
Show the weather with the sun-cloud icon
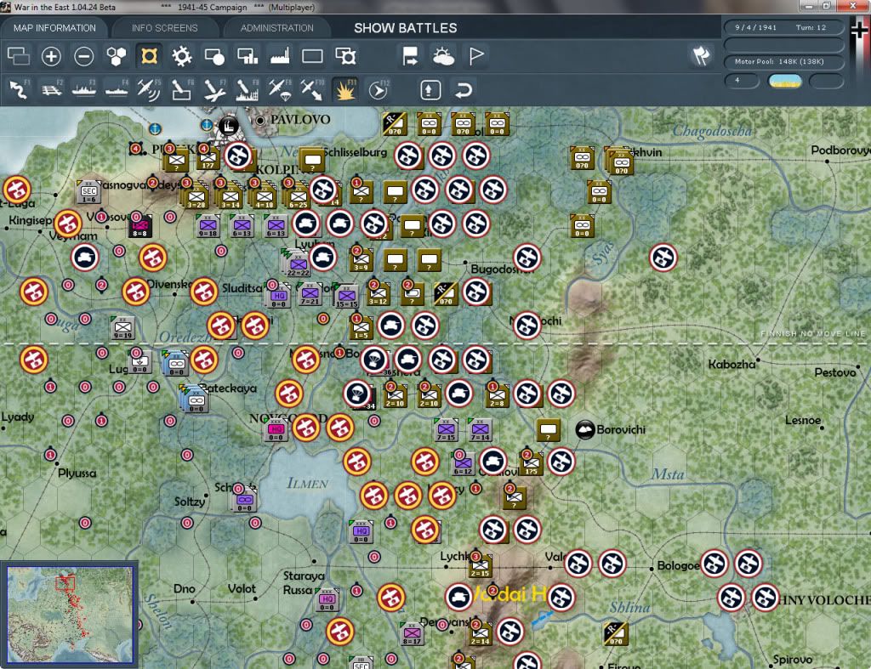(x=443, y=56)
